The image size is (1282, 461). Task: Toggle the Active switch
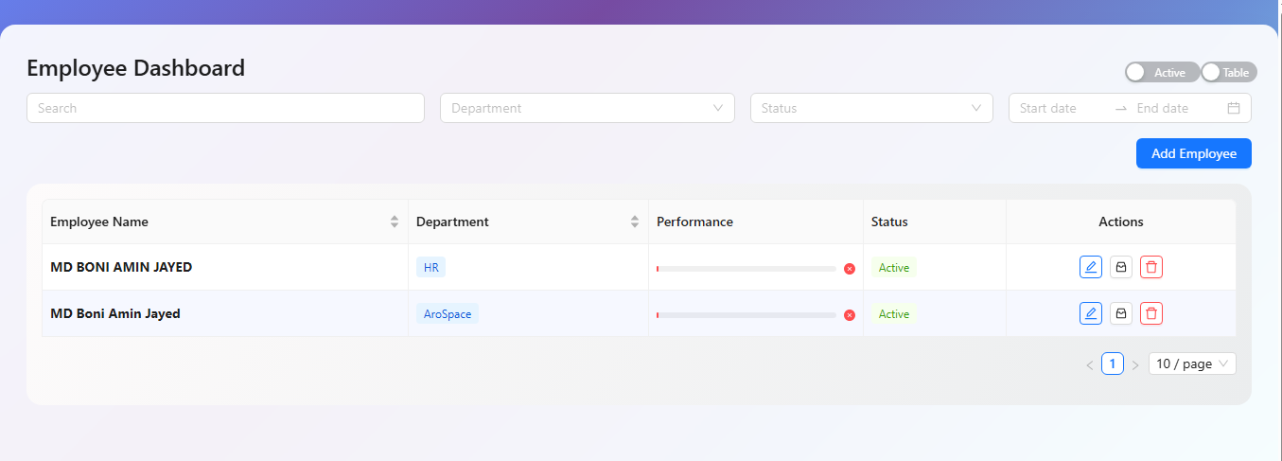1161,72
